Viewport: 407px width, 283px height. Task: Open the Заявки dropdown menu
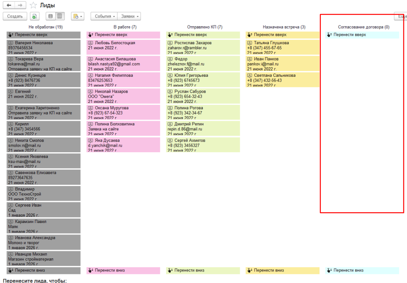(x=129, y=16)
